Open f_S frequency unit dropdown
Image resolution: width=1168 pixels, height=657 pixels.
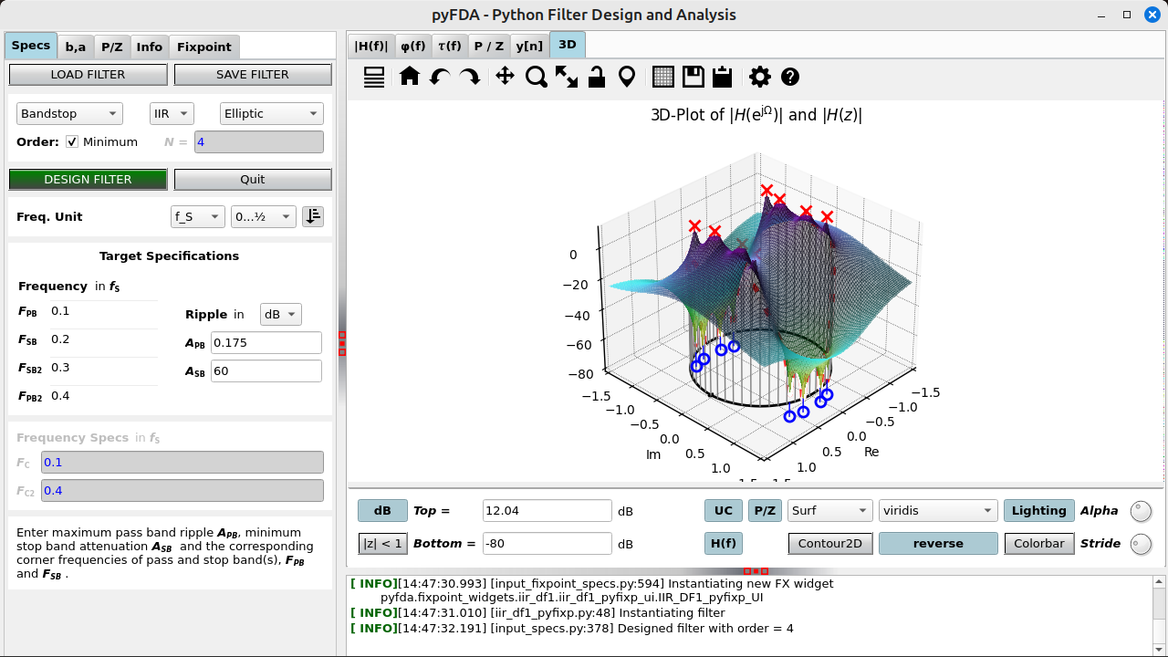tap(198, 216)
